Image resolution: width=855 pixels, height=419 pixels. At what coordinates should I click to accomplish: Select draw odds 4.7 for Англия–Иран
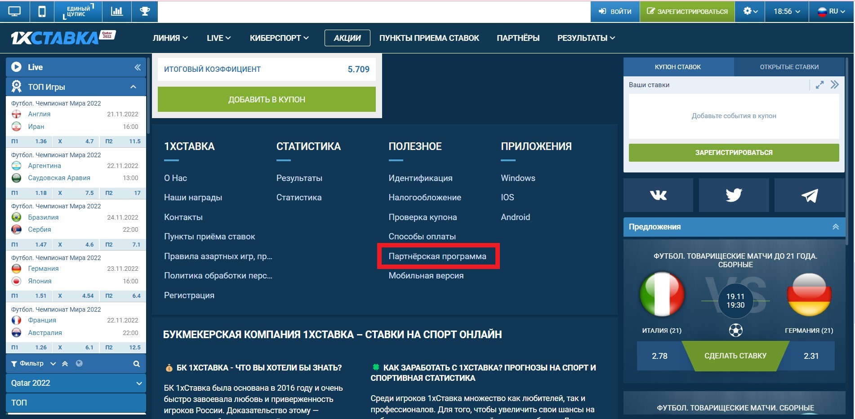coord(76,141)
